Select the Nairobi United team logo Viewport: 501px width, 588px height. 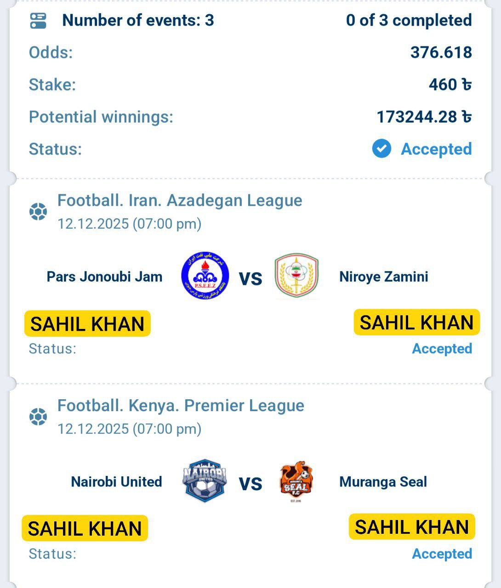click(x=205, y=481)
